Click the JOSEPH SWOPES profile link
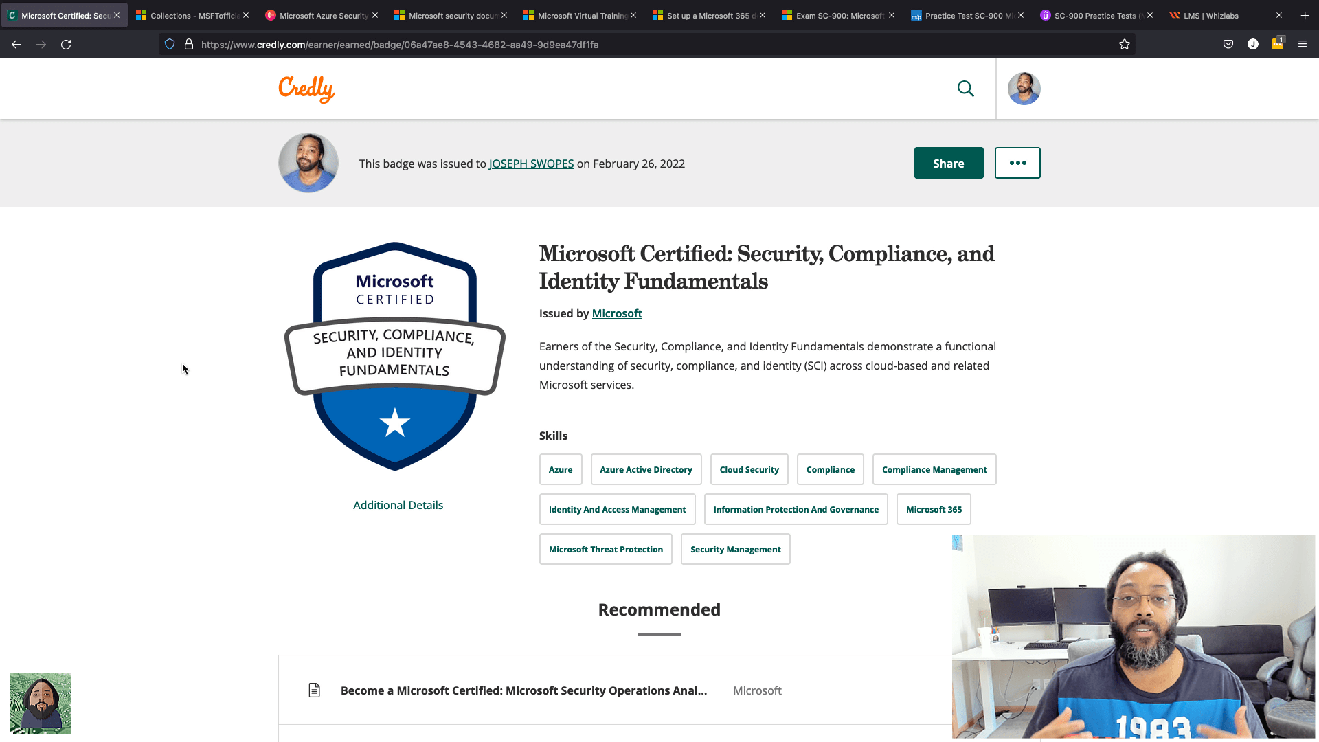Viewport: 1319px width, 742px height. [531, 163]
